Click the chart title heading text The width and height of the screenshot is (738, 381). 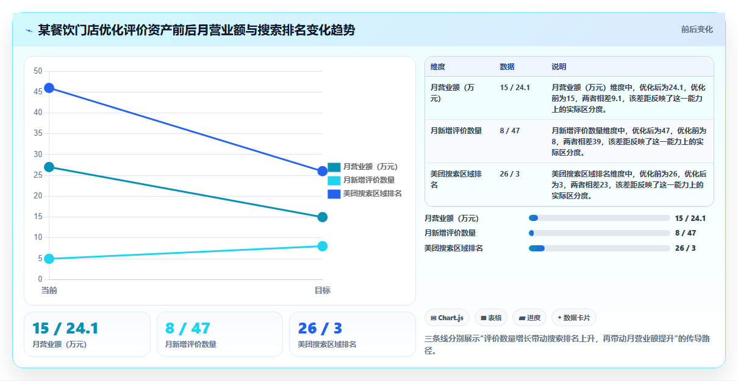[196, 30]
